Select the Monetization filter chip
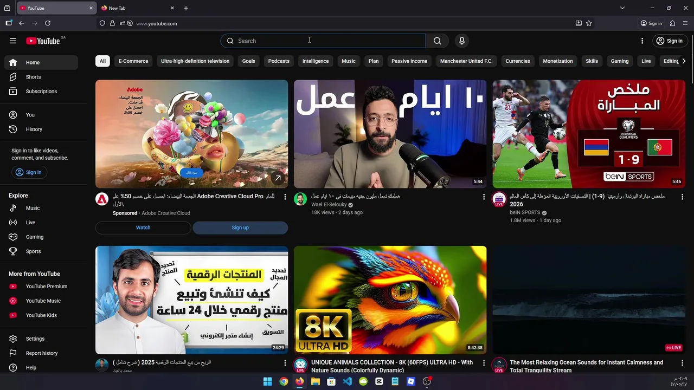This screenshot has height=390, width=694. pyautogui.click(x=558, y=61)
